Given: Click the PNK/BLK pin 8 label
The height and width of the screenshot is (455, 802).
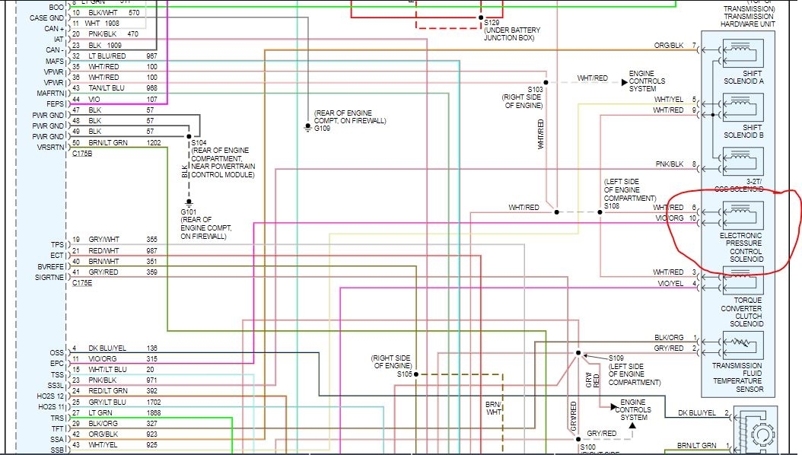Looking at the screenshot, I should (x=676, y=164).
